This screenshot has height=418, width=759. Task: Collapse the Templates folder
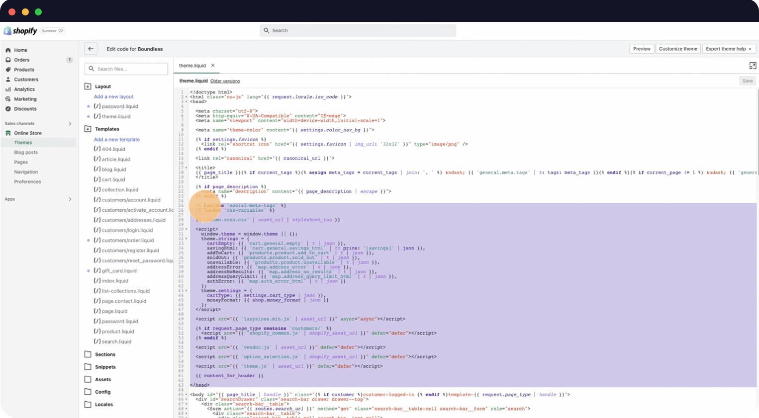click(x=88, y=129)
